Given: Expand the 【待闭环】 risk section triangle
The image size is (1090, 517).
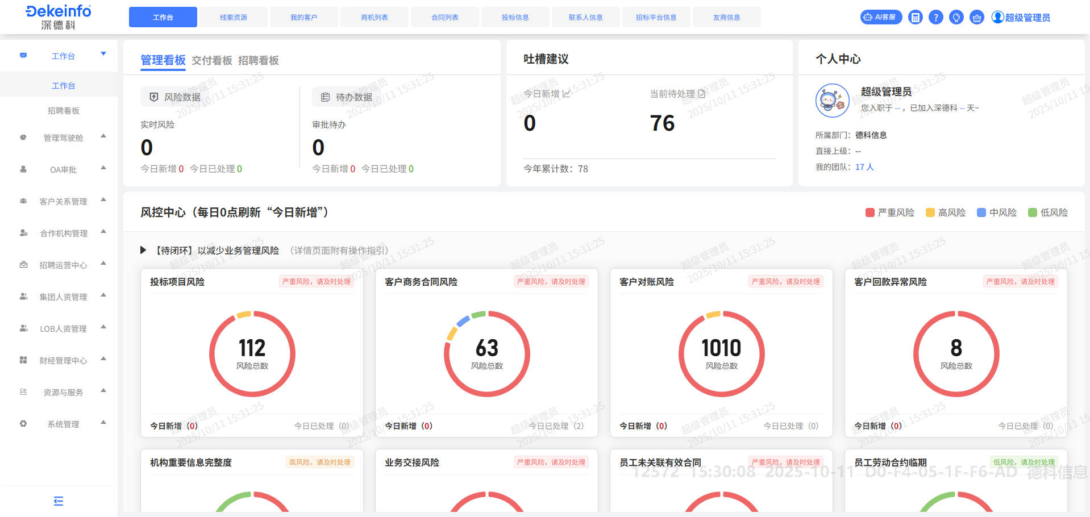Looking at the screenshot, I should coord(143,250).
